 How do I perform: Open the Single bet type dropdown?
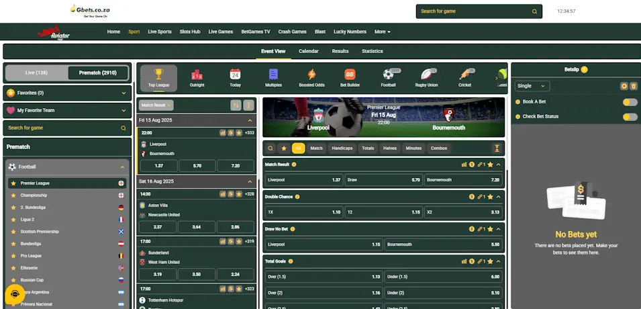(532, 86)
